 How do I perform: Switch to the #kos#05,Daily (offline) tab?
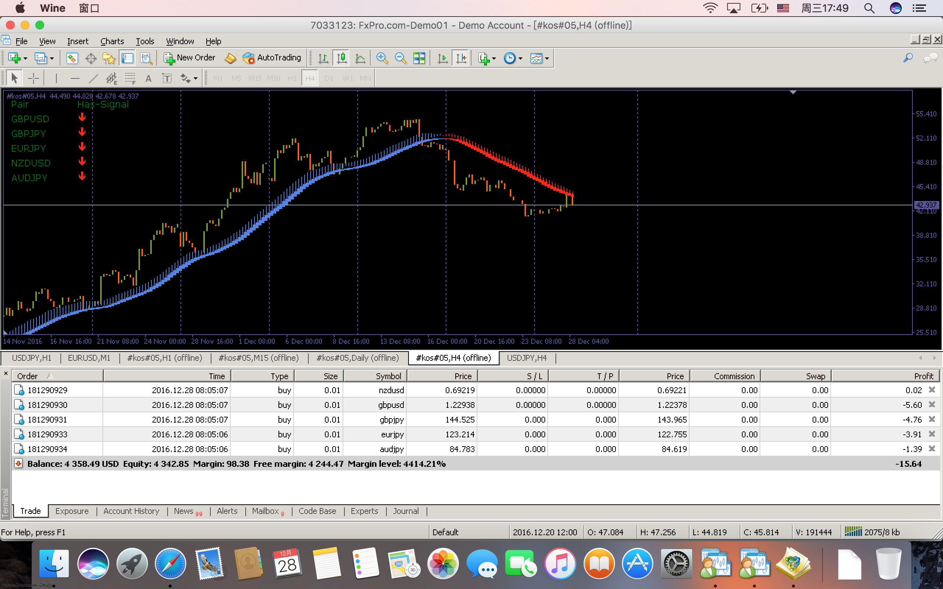click(358, 357)
